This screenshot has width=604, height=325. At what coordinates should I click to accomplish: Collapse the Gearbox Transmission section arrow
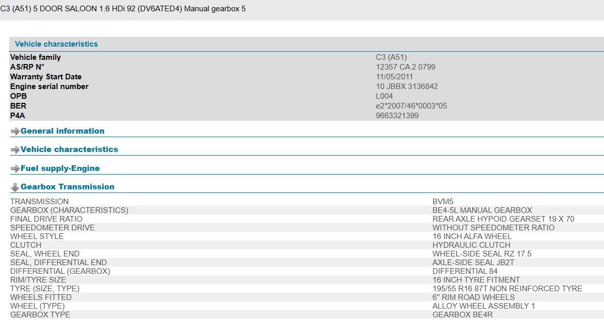pyautogui.click(x=15, y=187)
